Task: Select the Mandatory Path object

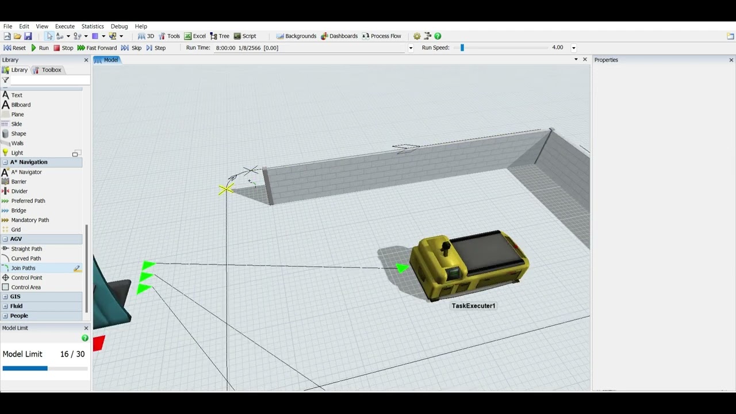Action: coord(30,220)
